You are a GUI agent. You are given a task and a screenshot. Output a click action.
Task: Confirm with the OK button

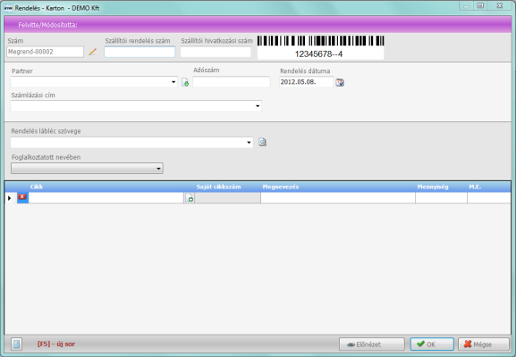432,345
